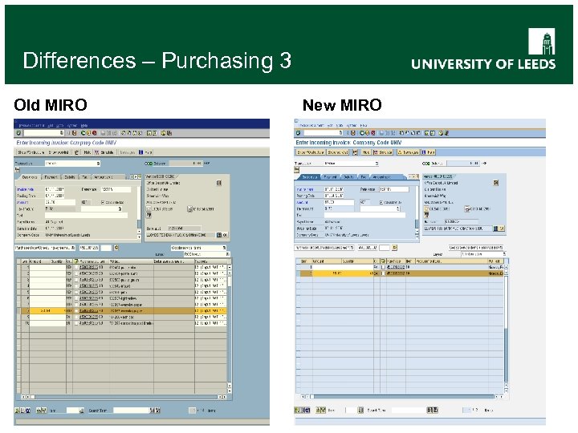This screenshot has height=433, width=578.
Task: Click New MIRO item table vertical scrollbar
Action: (506, 329)
